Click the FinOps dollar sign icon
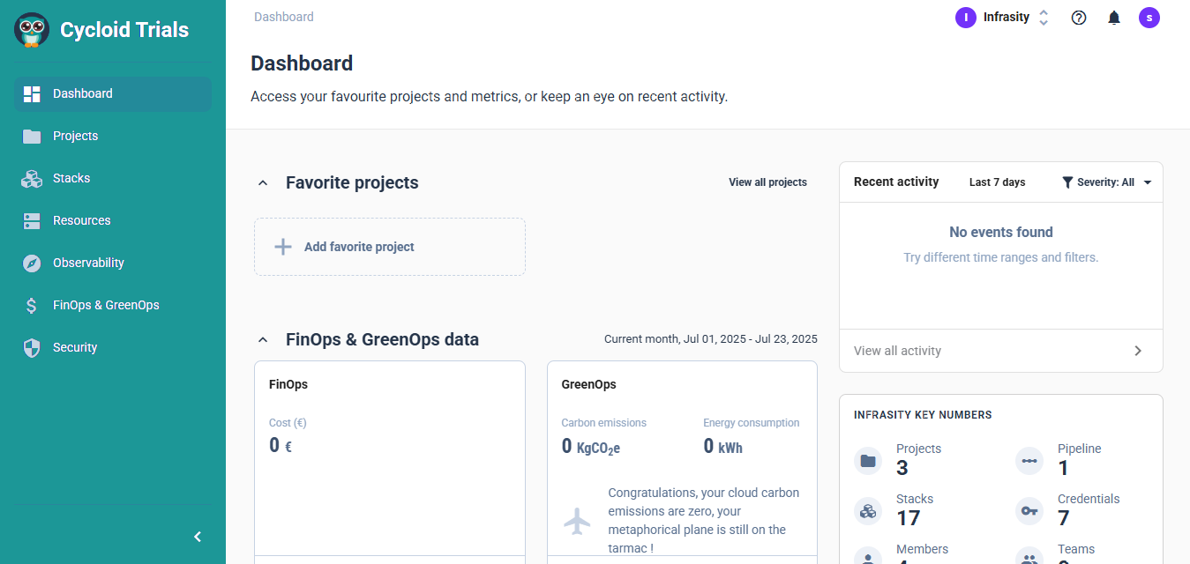The height and width of the screenshot is (564, 1190). pyautogui.click(x=32, y=305)
